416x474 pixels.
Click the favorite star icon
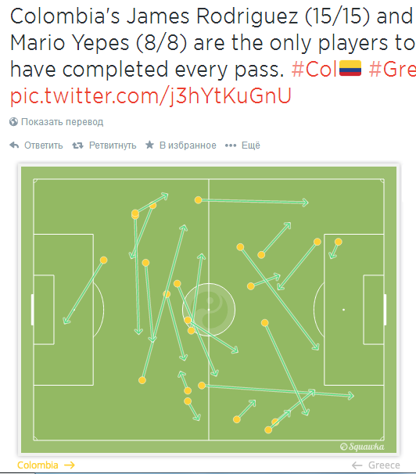[x=149, y=145]
